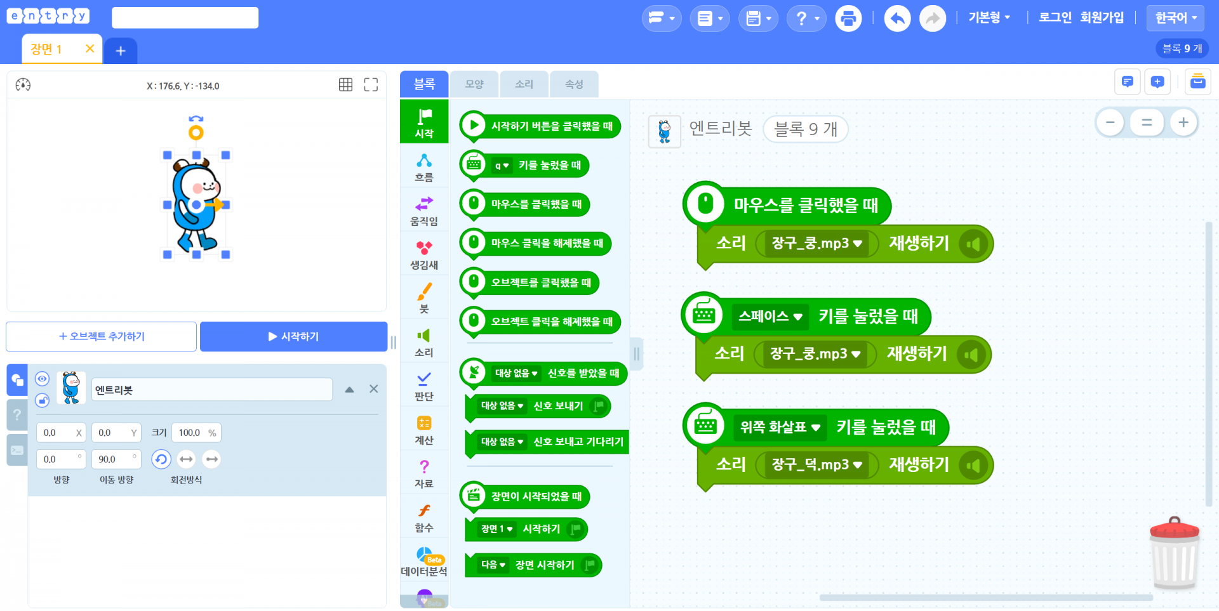
Task: Open the language dropdown 한국어
Action: pyautogui.click(x=1176, y=18)
